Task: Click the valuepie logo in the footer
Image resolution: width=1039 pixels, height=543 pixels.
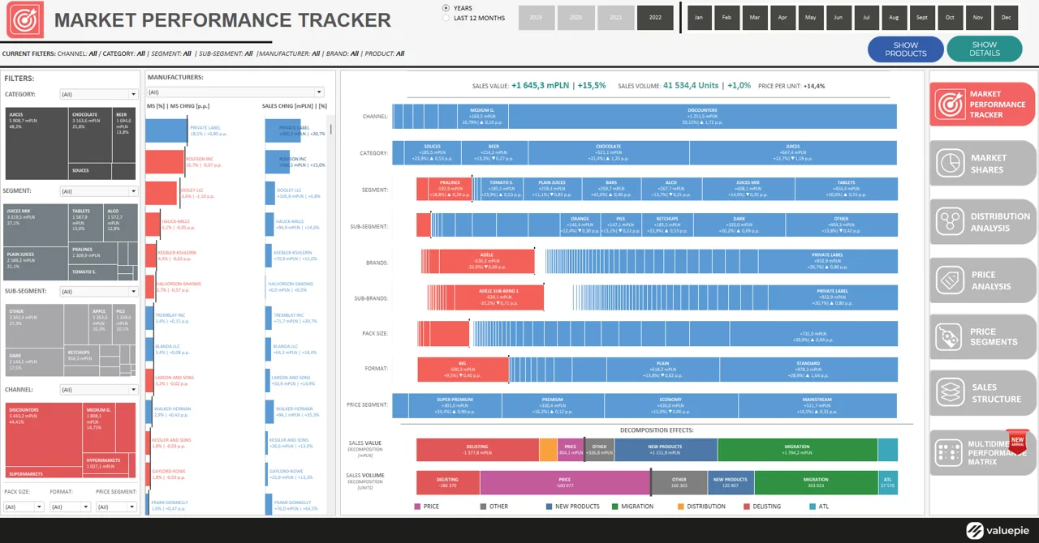Action: pyautogui.click(x=998, y=531)
